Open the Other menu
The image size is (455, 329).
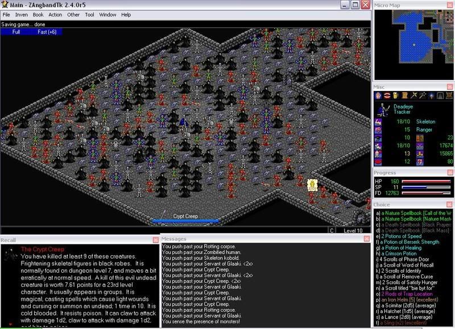point(73,15)
